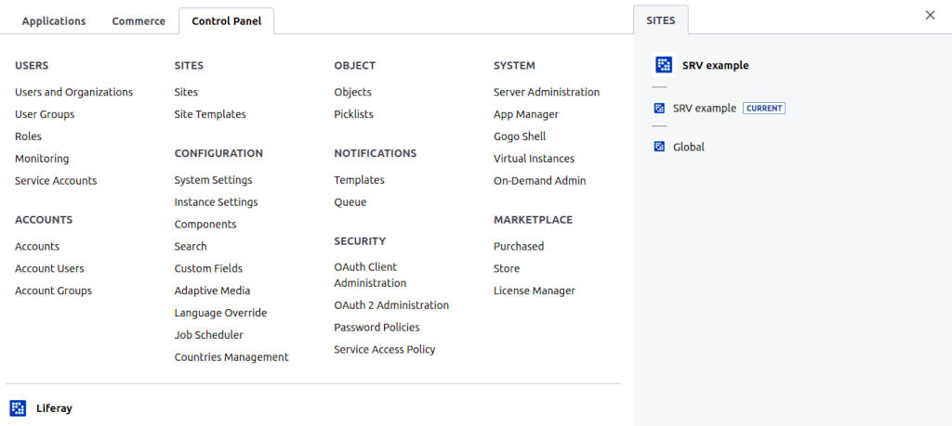The image size is (952, 426).
Task: Click the SRV example site heading
Action: pyautogui.click(x=715, y=66)
